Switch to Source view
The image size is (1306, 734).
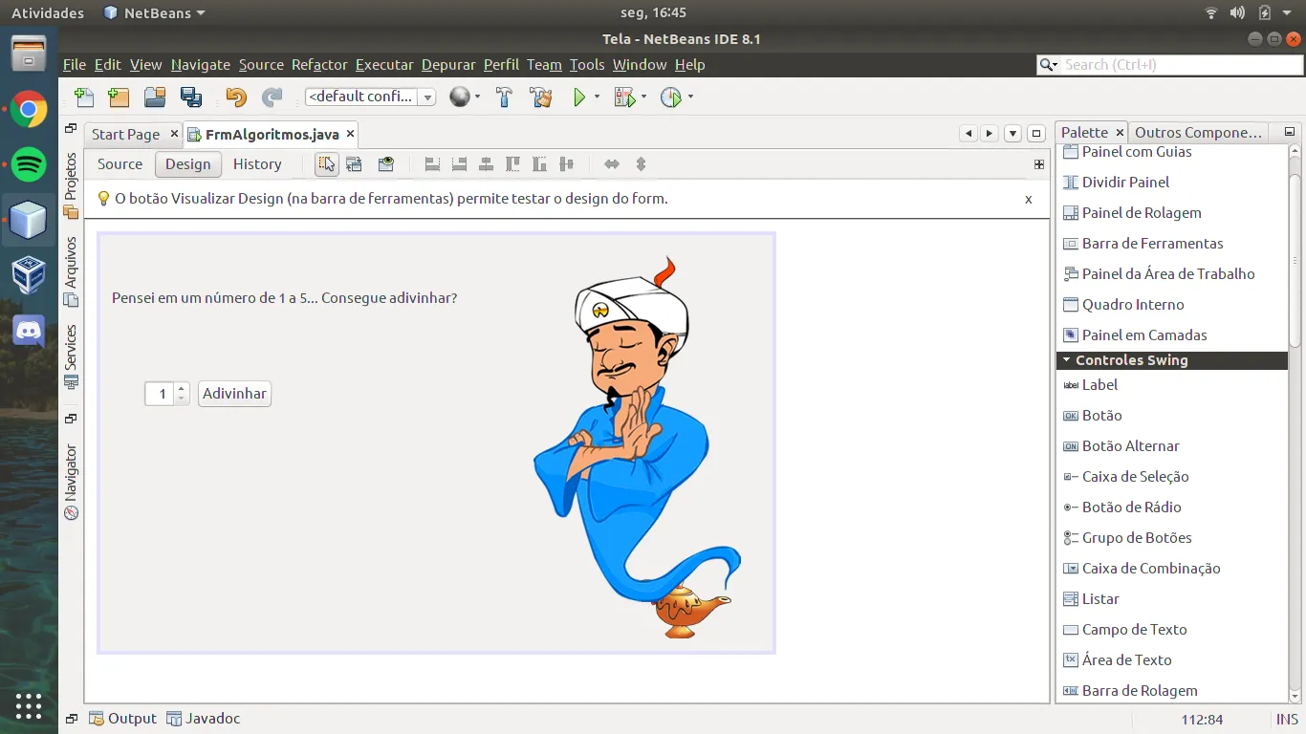pyautogui.click(x=120, y=164)
